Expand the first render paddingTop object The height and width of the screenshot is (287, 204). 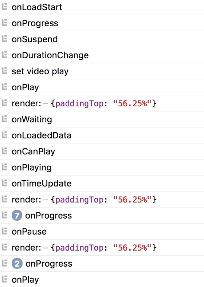[103, 103]
